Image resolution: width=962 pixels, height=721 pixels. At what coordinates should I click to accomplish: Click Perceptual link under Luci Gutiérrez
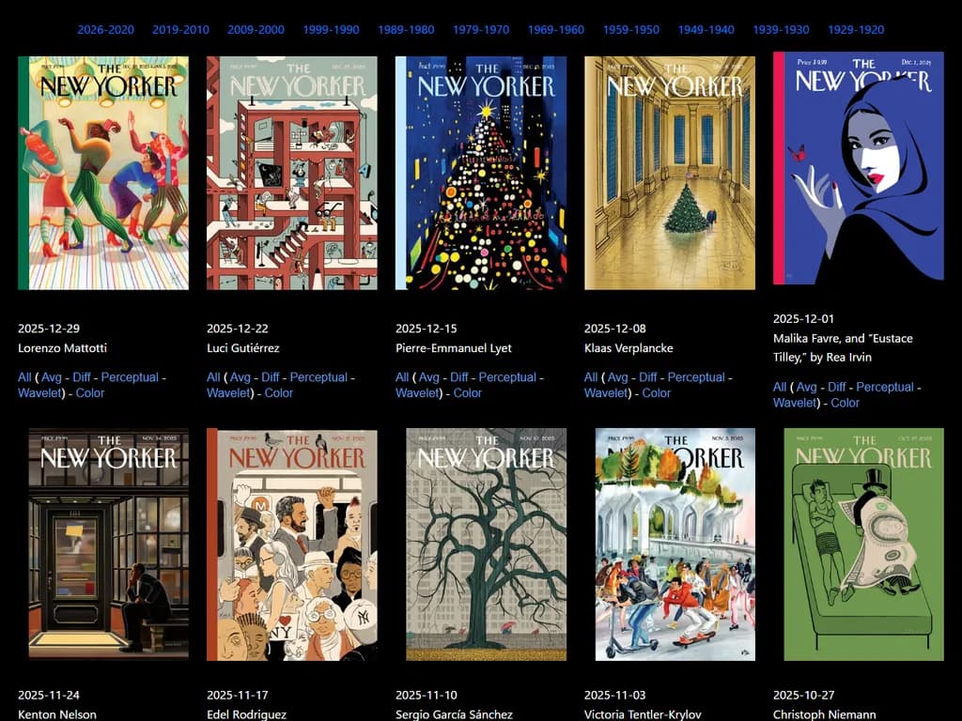tap(318, 377)
